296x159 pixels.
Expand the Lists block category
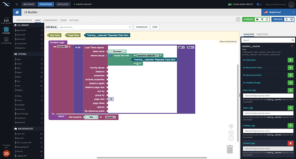(x=18, y=86)
